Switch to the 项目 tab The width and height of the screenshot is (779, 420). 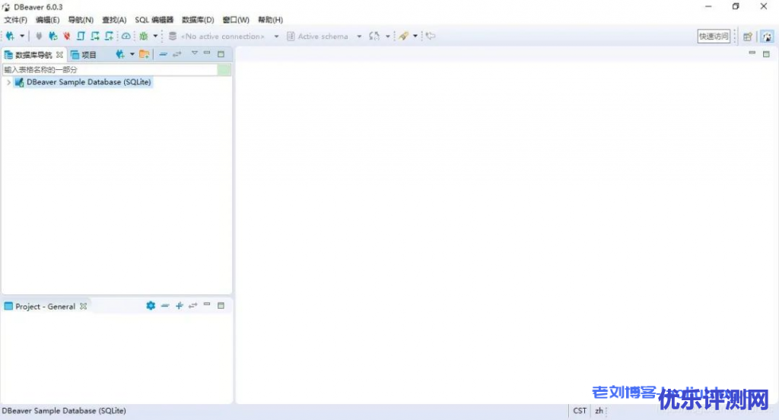(x=84, y=55)
